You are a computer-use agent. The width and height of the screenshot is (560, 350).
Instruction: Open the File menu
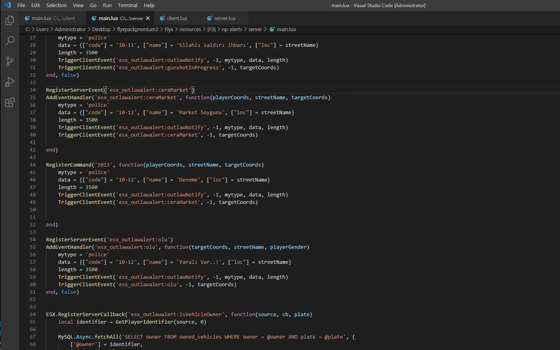coord(21,5)
